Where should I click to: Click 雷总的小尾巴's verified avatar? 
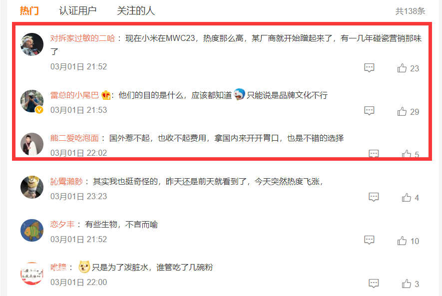[x=32, y=101]
